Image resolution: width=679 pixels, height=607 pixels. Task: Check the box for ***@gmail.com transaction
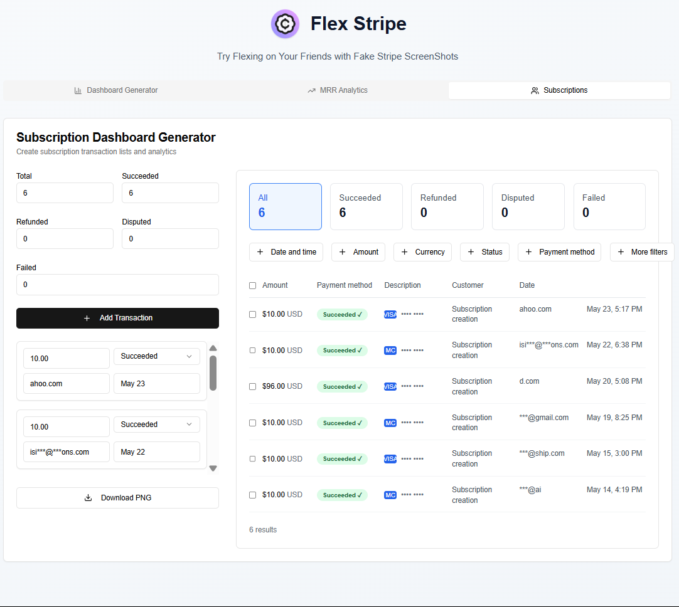tap(252, 423)
